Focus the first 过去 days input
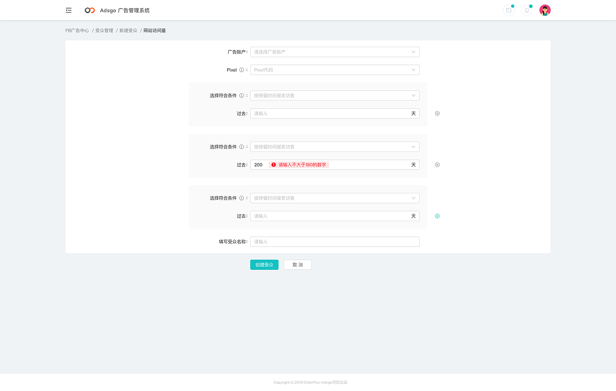 coord(335,114)
